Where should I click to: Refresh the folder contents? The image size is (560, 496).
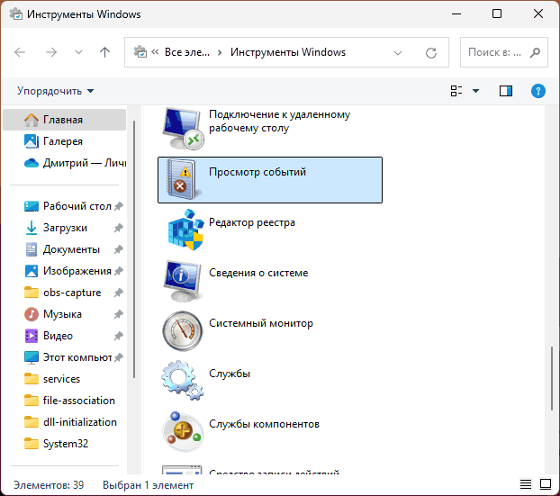point(431,52)
